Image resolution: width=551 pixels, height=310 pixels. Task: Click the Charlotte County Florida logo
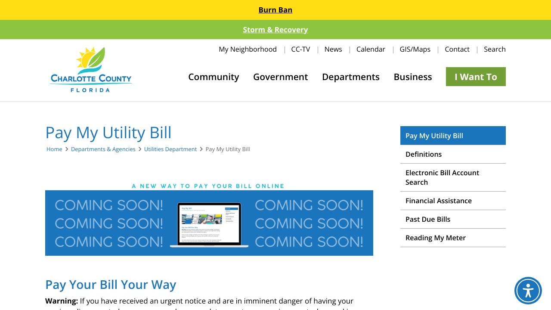coord(90,70)
